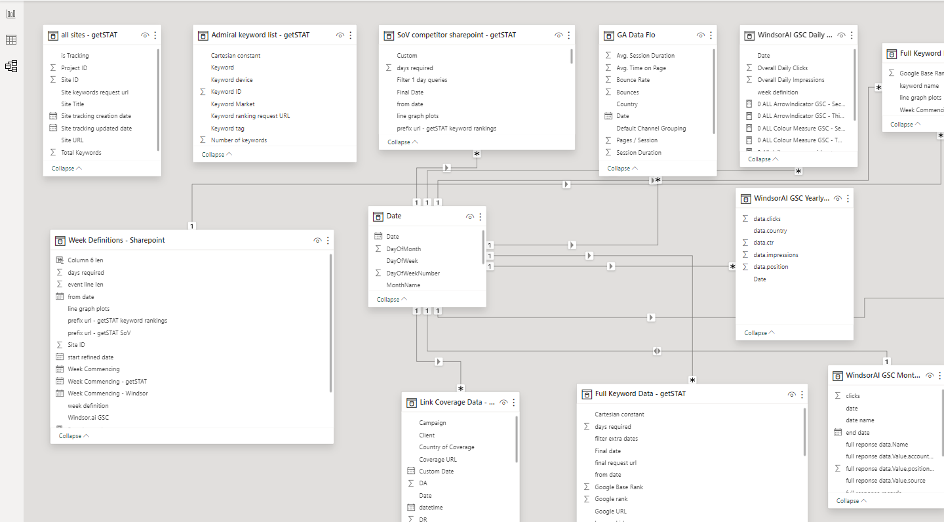Collapse the Date table card

point(393,300)
